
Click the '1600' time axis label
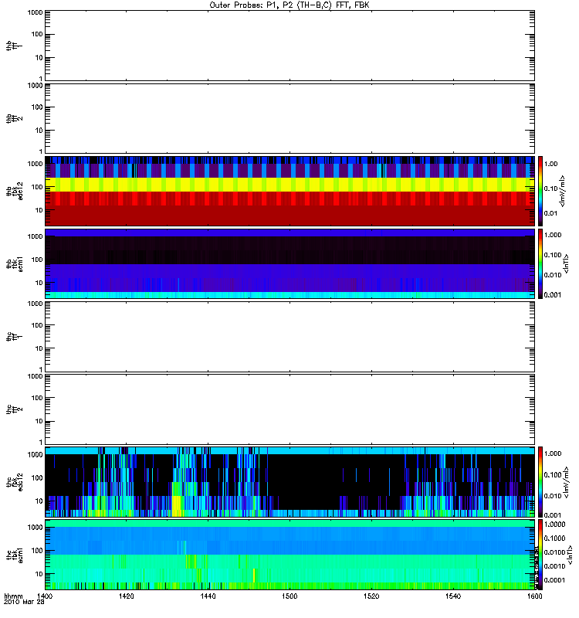click(534, 596)
